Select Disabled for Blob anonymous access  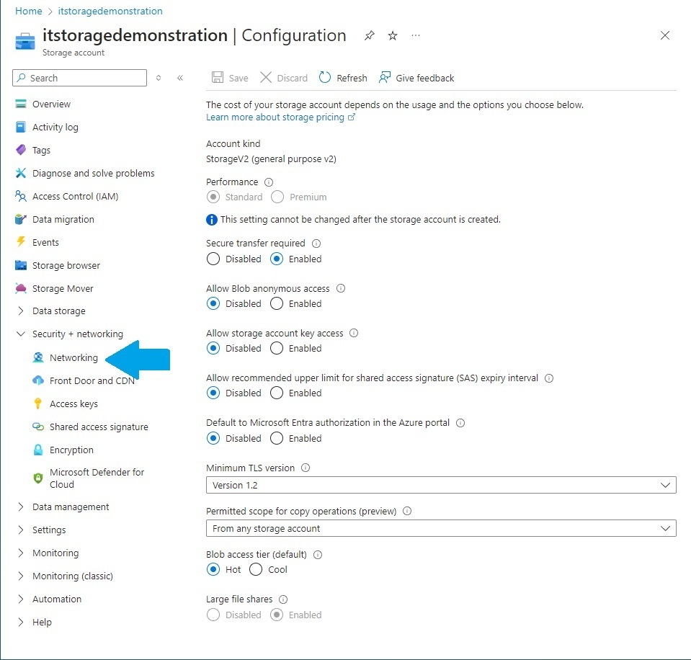213,303
